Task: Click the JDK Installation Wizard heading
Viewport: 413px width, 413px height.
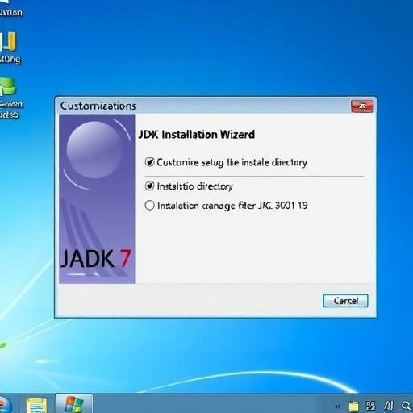Action: coord(197,135)
